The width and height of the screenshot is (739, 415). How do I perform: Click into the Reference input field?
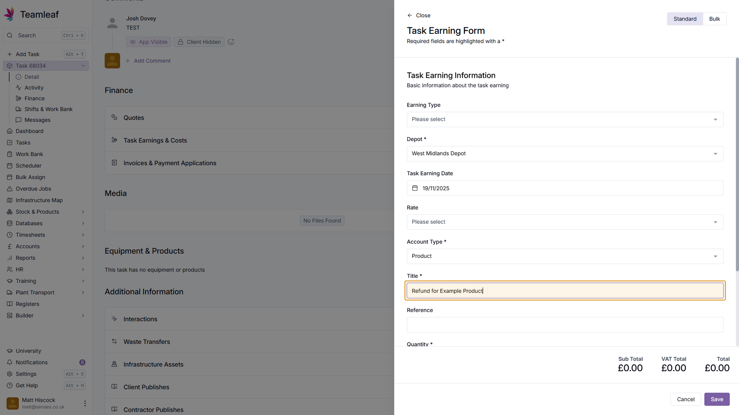[565, 325]
